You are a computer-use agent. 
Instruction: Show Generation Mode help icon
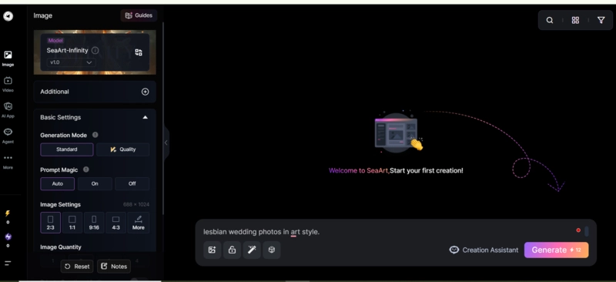[95, 135]
